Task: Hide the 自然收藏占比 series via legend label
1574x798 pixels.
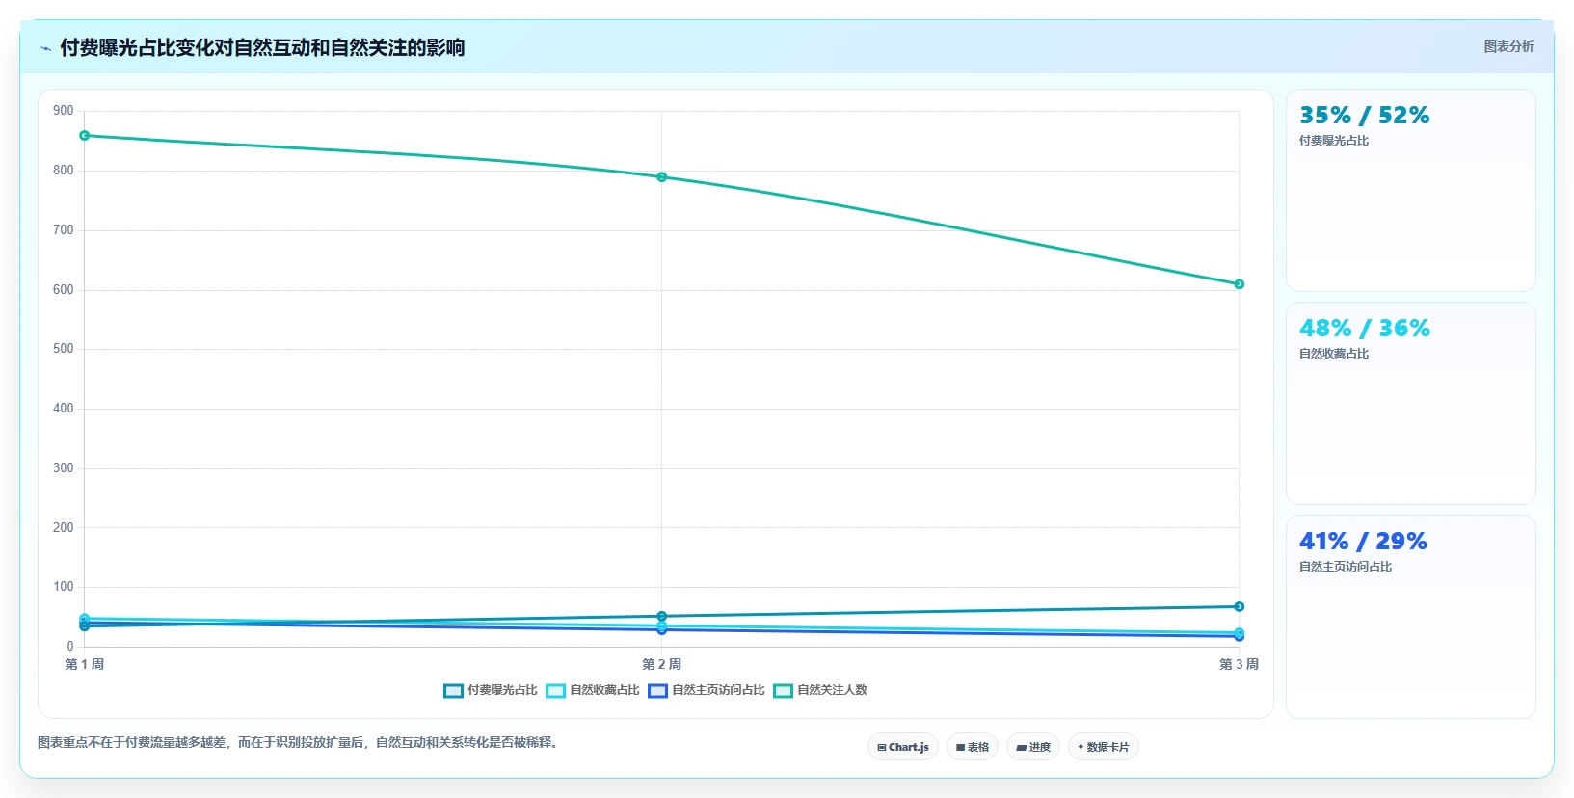Action: click(604, 690)
